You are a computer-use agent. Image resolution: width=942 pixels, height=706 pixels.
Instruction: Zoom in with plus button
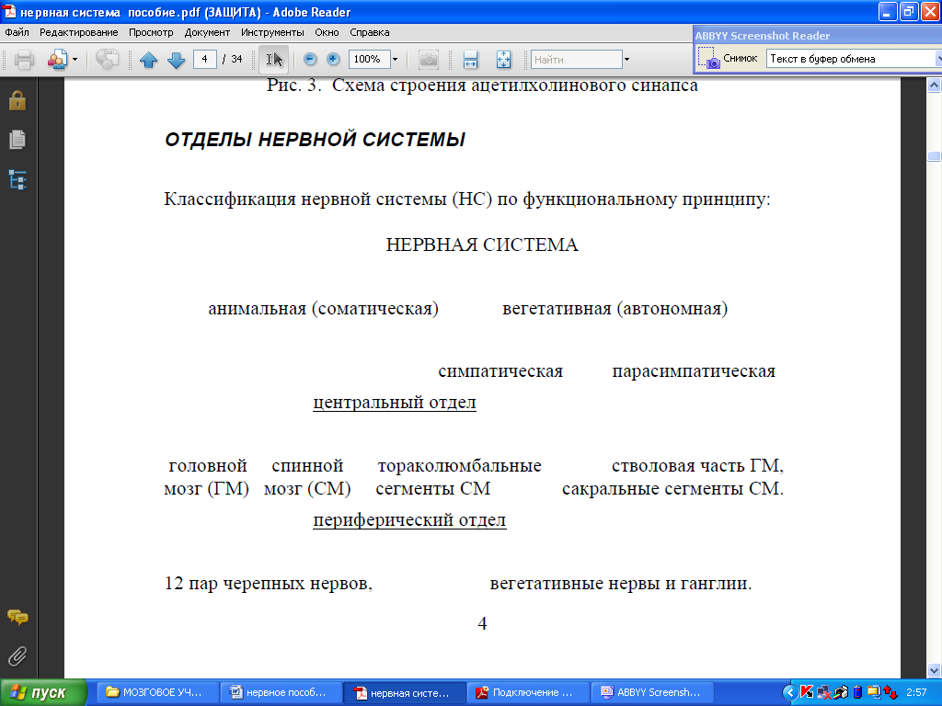[x=333, y=59]
